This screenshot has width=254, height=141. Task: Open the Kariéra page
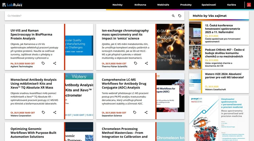point(231,5)
